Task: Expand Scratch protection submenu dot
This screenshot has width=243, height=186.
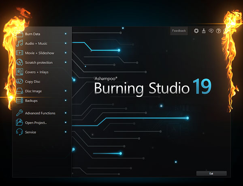Action: pyautogui.click(x=66, y=62)
